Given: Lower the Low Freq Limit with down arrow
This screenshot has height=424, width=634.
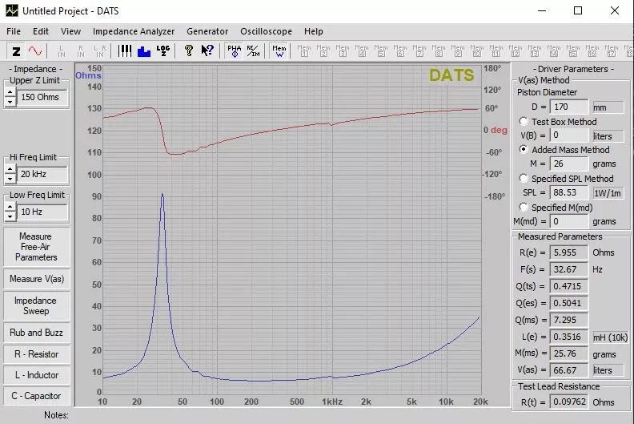Looking at the screenshot, I should click(x=10, y=216).
